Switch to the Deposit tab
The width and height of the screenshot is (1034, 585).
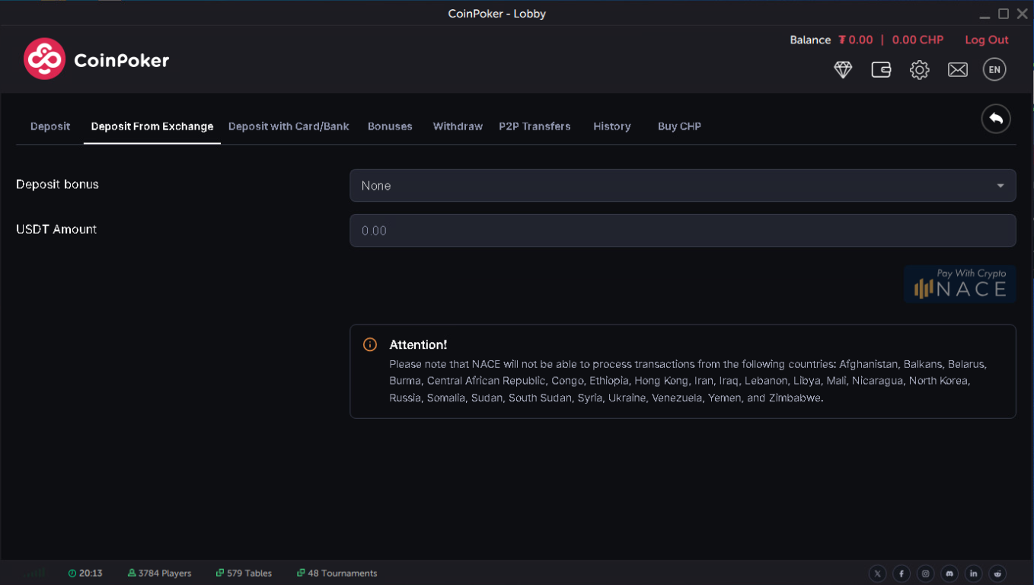(x=50, y=126)
